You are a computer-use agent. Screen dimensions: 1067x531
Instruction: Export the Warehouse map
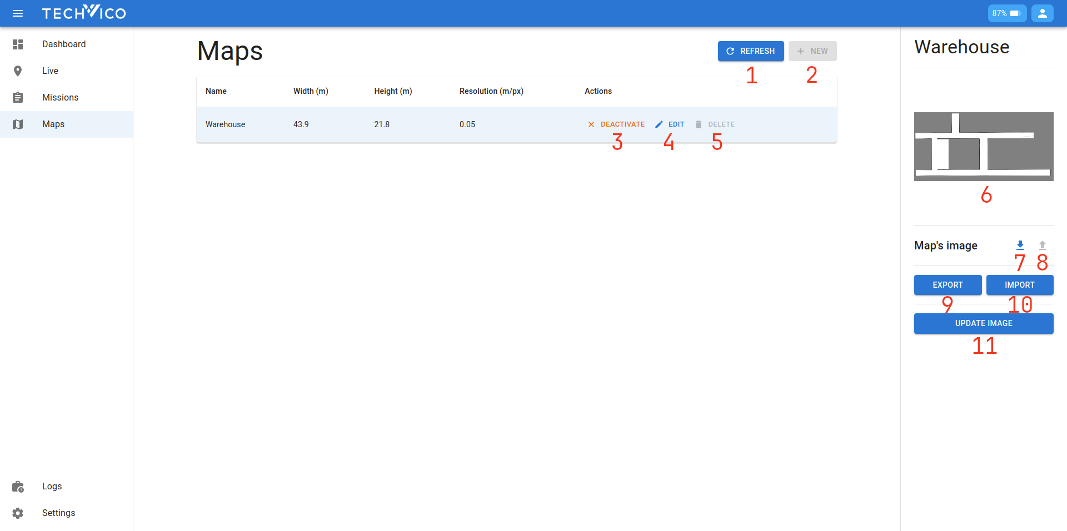[948, 285]
